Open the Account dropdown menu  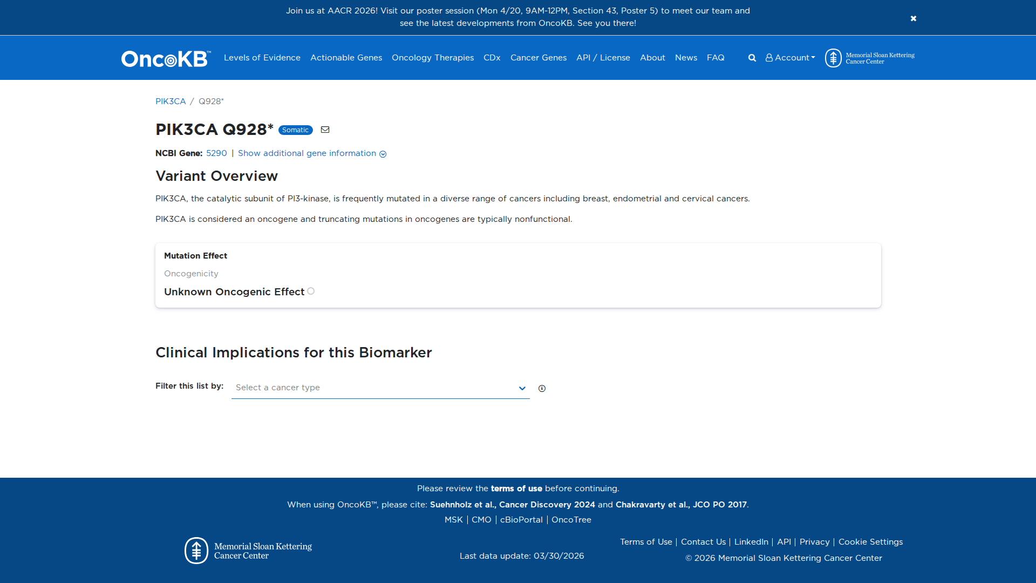pos(793,58)
